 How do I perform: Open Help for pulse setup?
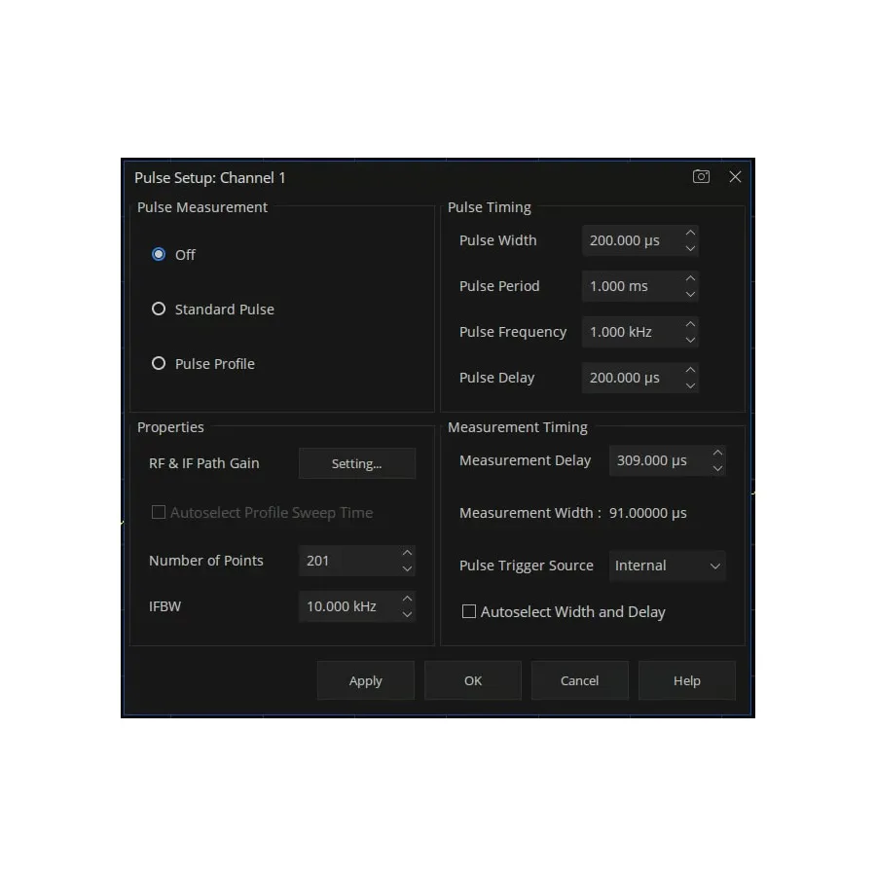click(x=686, y=680)
